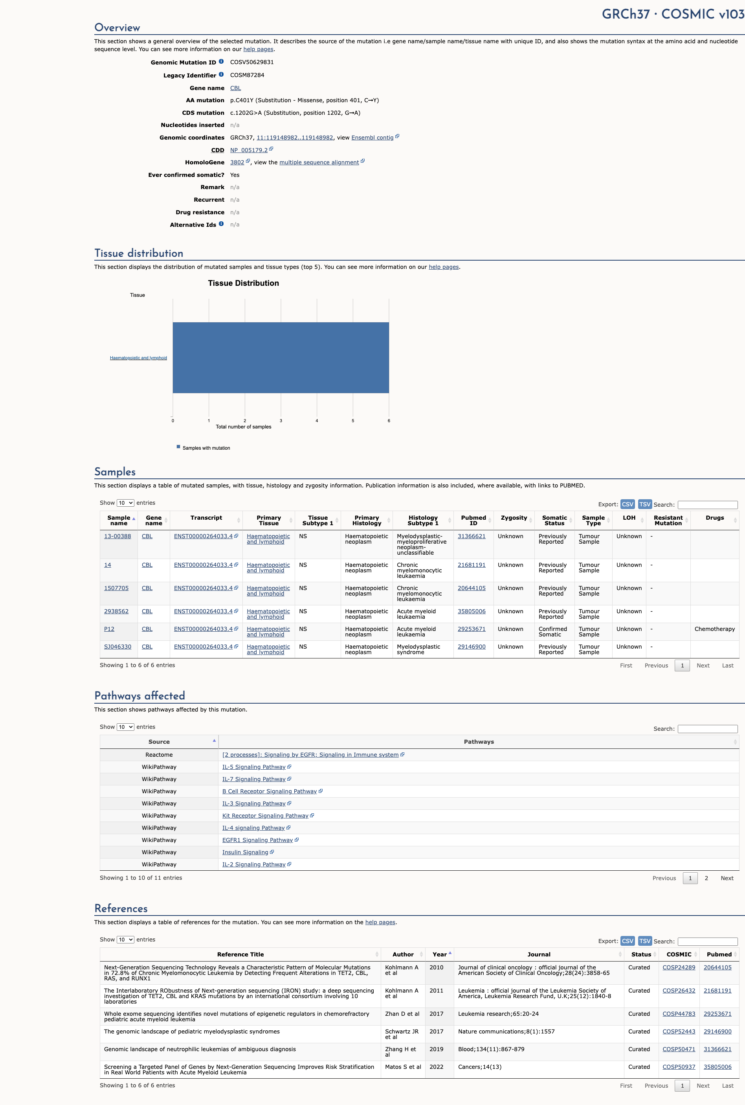The image size is (745, 1105).
Task: Click external link icon after HomoloGene 3802
Action: click(248, 161)
